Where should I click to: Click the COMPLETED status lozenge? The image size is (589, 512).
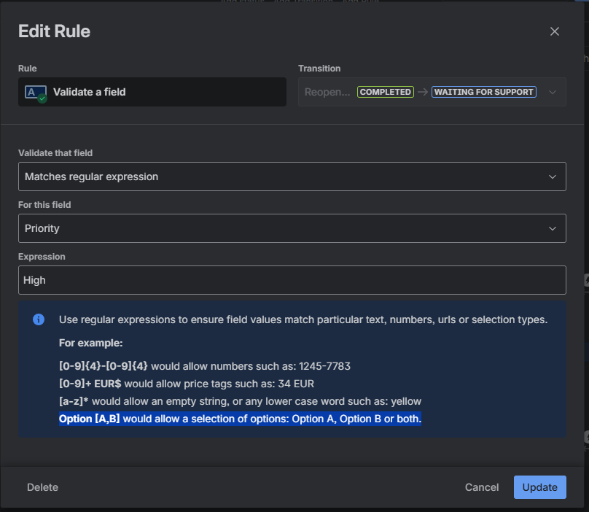[x=386, y=92]
